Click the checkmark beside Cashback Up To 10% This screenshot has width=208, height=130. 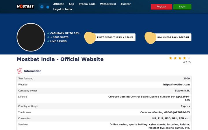[x=48, y=33]
